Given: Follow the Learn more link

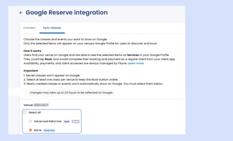Looking at the screenshot, I should click(x=136, y=63).
